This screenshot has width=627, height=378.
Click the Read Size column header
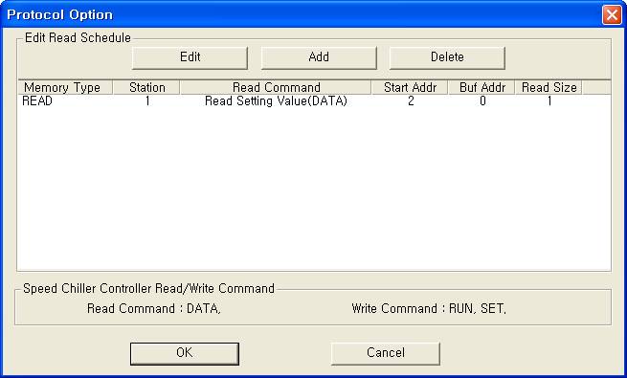[549, 87]
